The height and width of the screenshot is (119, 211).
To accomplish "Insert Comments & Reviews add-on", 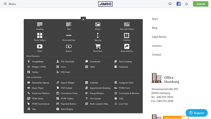I will point(127,93).
